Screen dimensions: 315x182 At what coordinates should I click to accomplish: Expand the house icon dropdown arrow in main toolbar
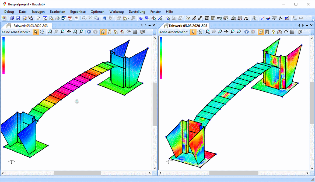[x=128, y=19]
